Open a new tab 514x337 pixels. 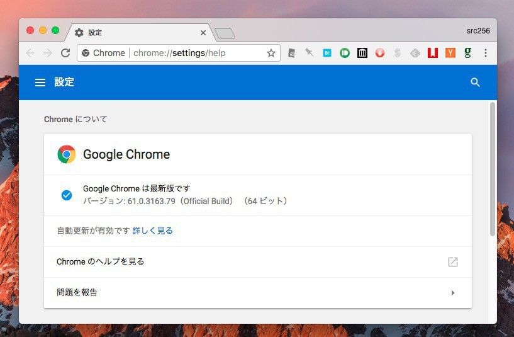[225, 33]
